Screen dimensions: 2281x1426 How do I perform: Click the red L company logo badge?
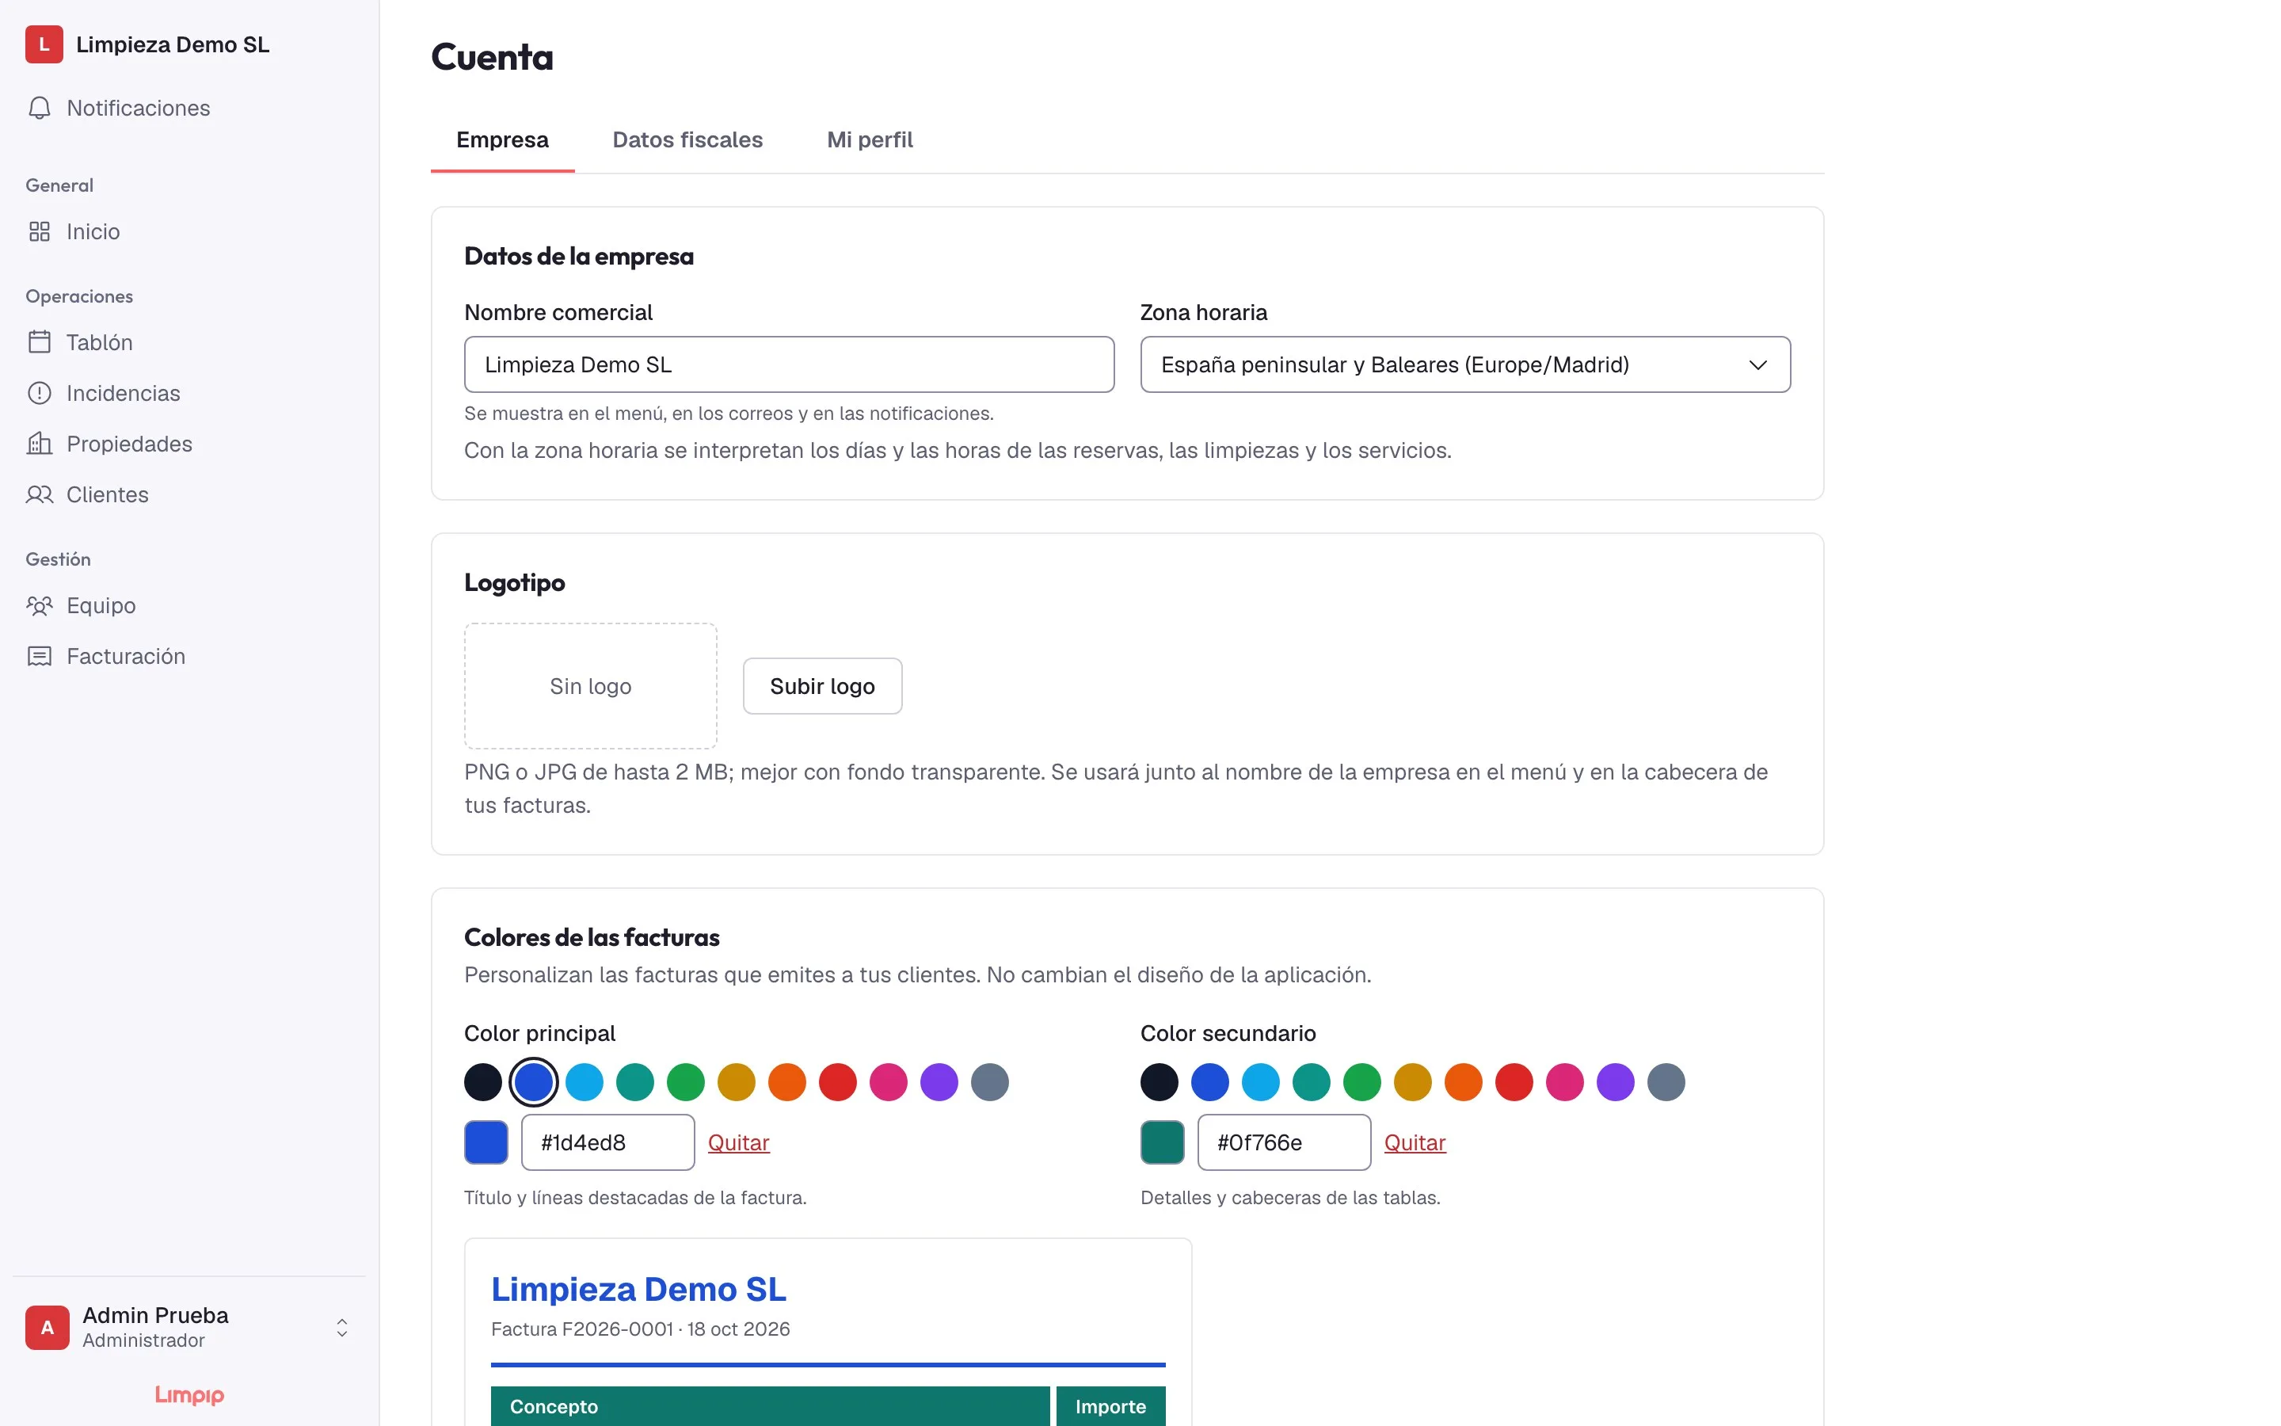[44, 44]
